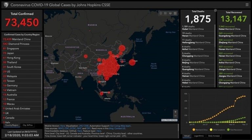Open the map bookmarks icon

click(161, 13)
